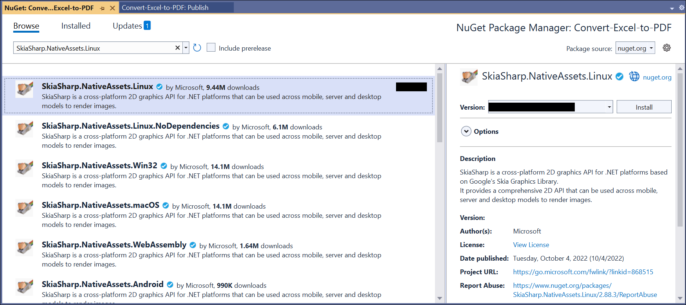Expand the Options section
This screenshot has height=305, width=686.
click(466, 131)
